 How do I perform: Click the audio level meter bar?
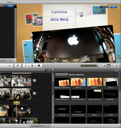point(89,66)
